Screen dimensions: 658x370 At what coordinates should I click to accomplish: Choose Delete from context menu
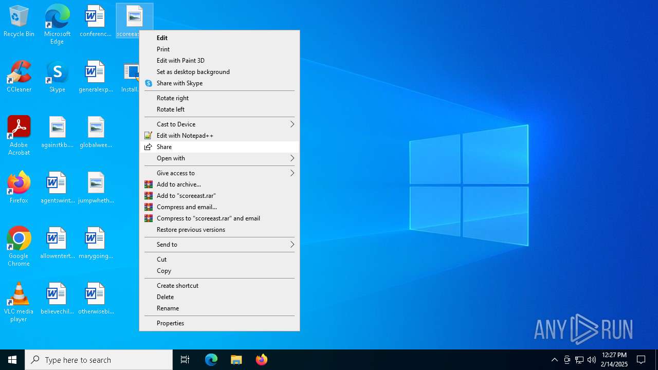(x=220, y=297)
